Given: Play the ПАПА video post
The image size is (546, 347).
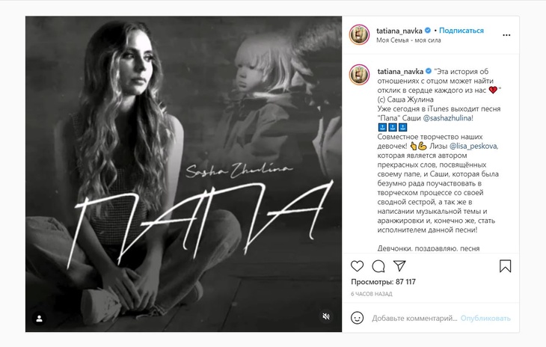Looking at the screenshot, I should point(183,173).
